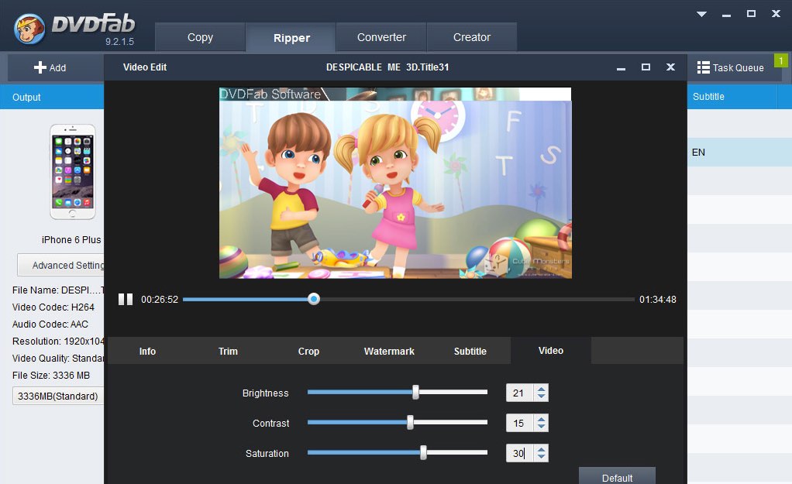Click the Brightness value field showing 21
Image resolution: width=792 pixels, height=484 pixels.
pos(520,393)
